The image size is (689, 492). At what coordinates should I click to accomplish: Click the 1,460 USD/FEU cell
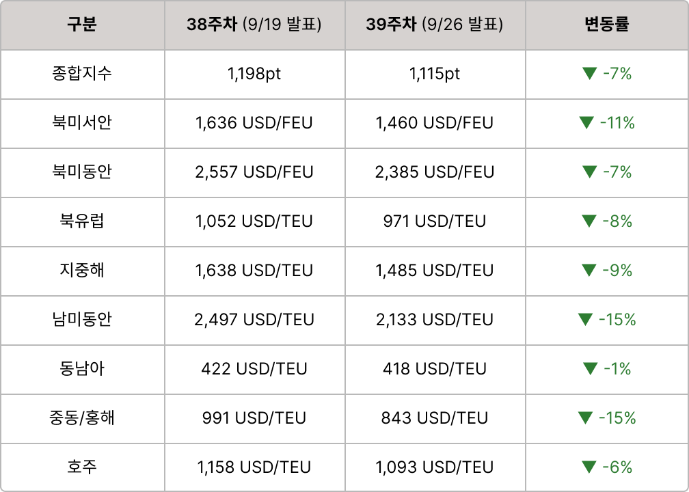(x=435, y=123)
